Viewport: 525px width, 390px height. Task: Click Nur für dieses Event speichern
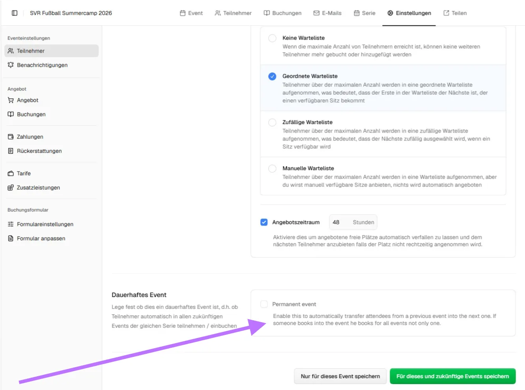tap(340, 376)
